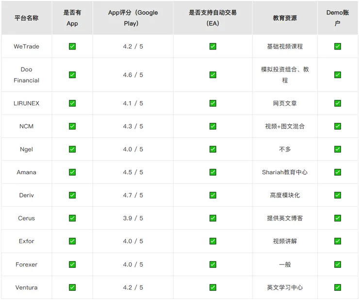This screenshot has height=300, width=359.
Task: Click the 是否有 App column header
Action: tap(72, 18)
